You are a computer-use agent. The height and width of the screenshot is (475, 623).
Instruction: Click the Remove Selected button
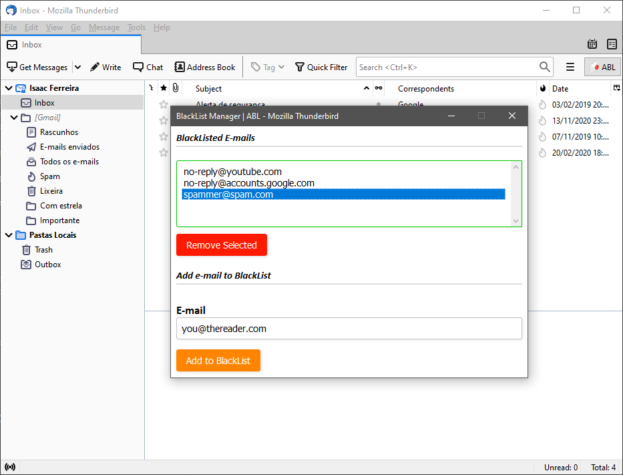(x=222, y=245)
